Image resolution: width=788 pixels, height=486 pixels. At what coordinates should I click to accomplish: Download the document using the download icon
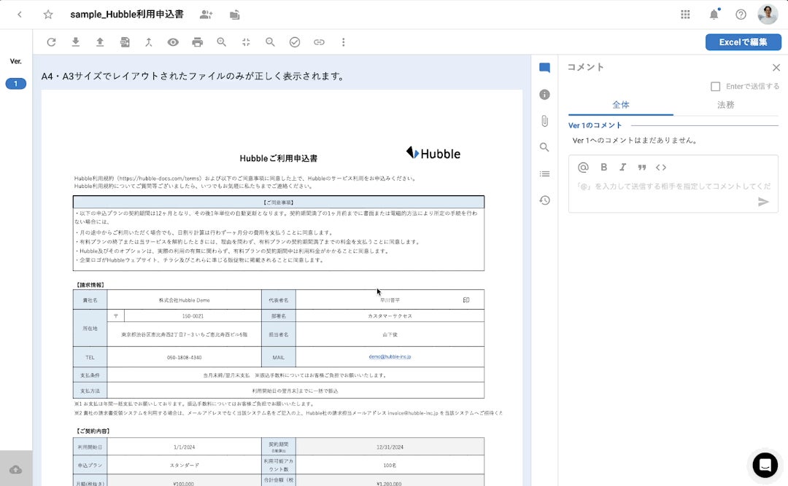75,42
